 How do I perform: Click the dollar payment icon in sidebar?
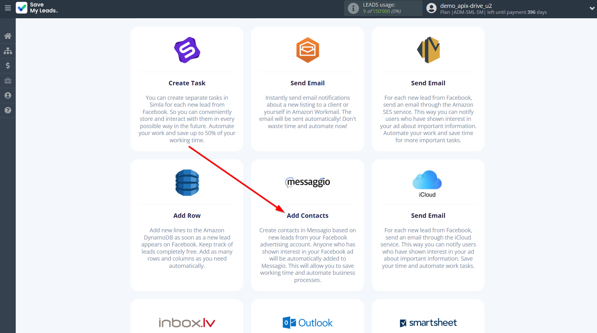8,65
